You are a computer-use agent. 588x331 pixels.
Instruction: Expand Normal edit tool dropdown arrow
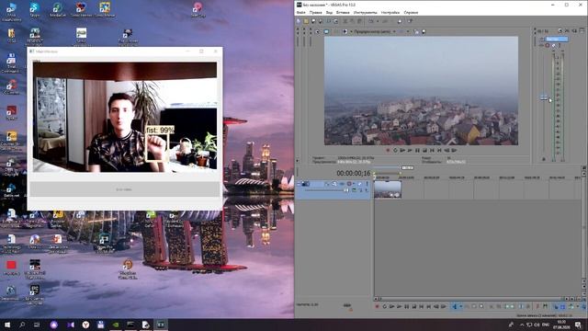pos(460,306)
